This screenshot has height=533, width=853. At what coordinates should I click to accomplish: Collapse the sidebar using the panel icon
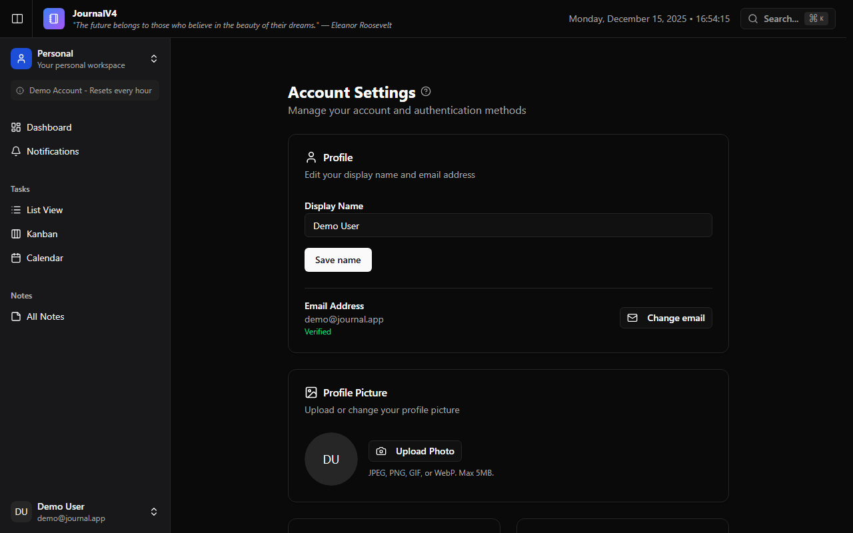click(17, 19)
